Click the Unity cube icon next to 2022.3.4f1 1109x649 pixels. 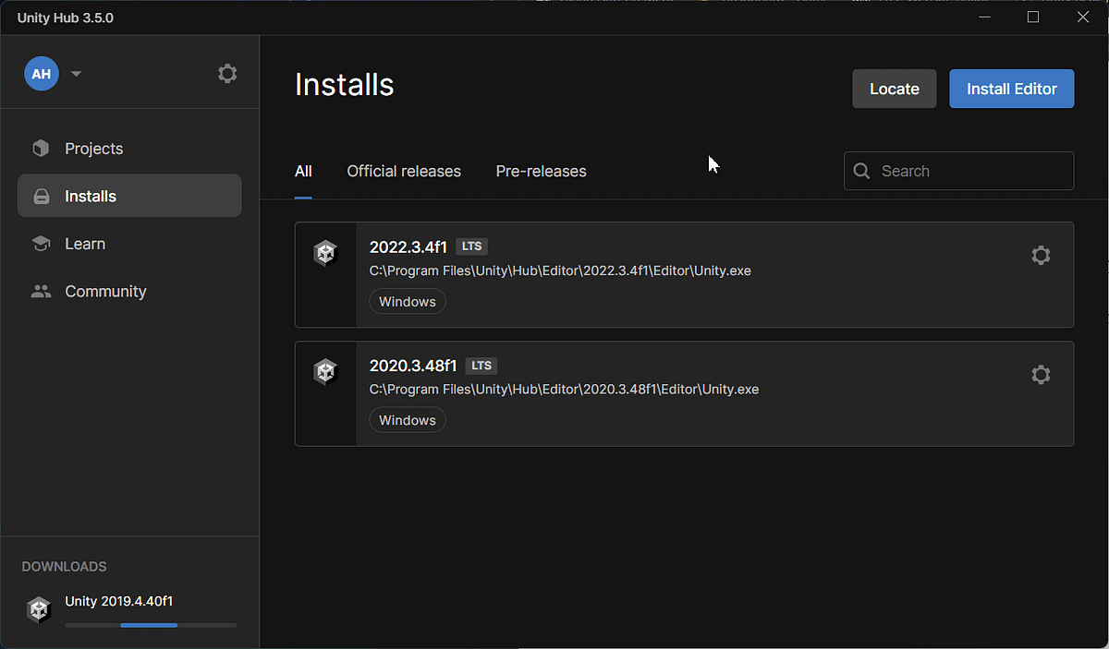[x=325, y=252]
